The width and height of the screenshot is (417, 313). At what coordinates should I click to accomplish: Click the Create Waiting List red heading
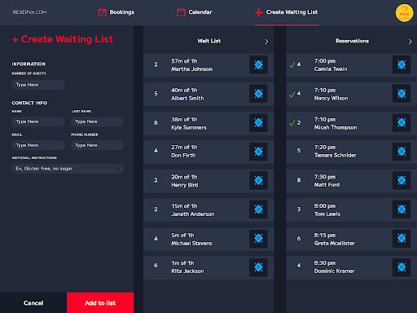(x=63, y=39)
